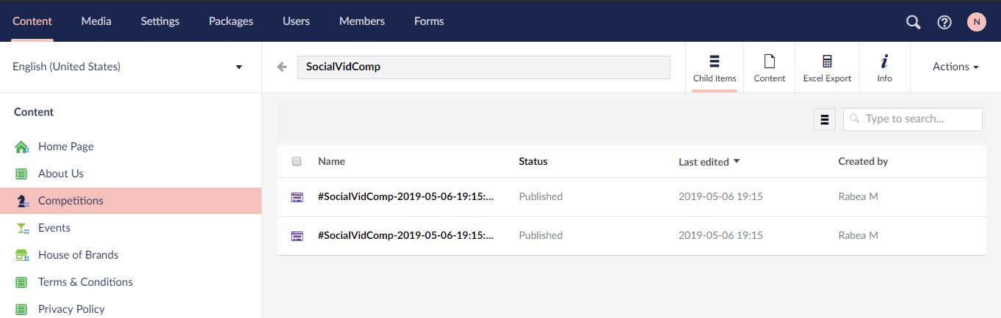Switch to the Content document app
The image size is (1001, 318).
click(x=770, y=67)
